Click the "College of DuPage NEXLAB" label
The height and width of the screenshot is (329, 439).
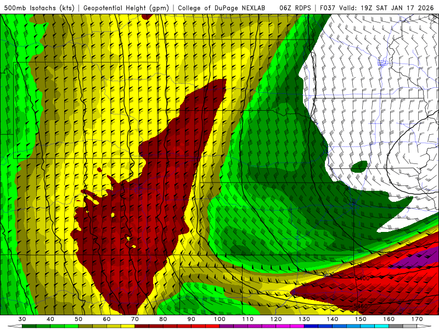[x=222, y=8]
